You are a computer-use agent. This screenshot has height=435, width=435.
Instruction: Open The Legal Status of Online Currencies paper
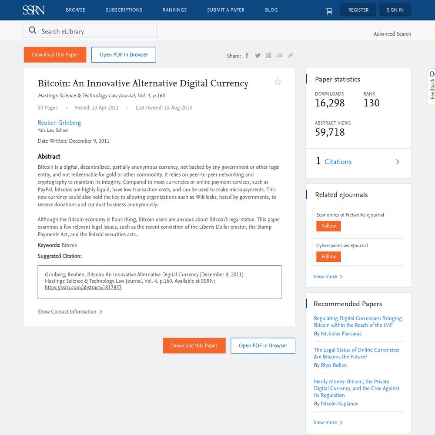357,353
